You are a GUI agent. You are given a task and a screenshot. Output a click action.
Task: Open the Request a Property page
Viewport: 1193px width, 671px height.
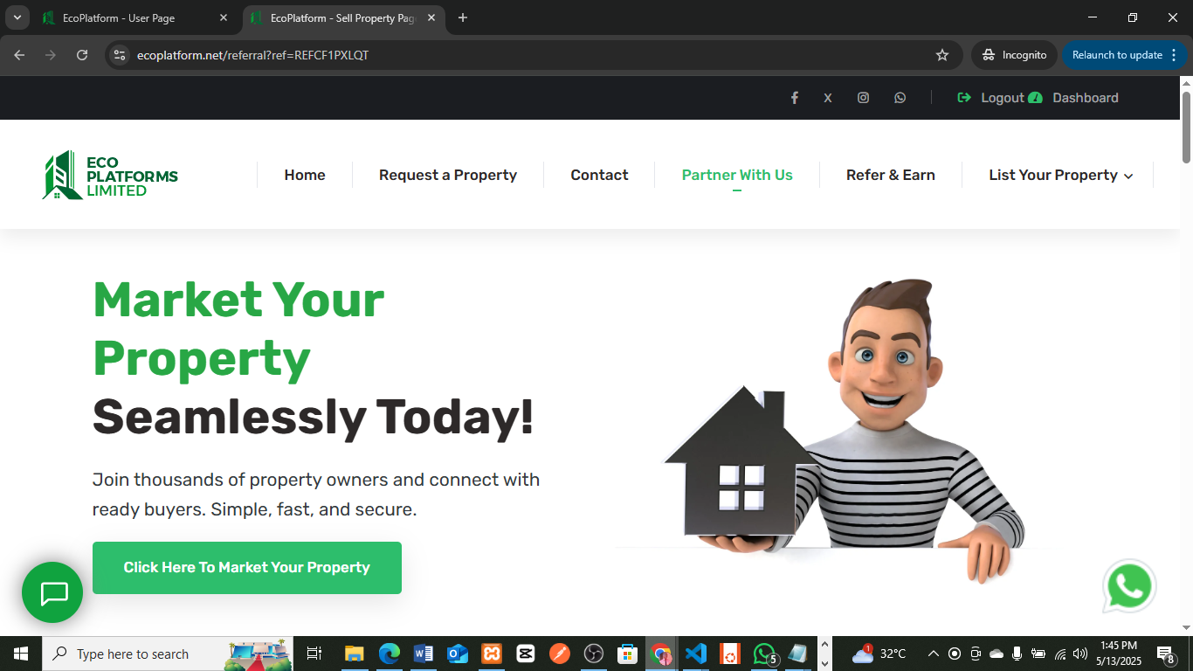tap(448, 175)
